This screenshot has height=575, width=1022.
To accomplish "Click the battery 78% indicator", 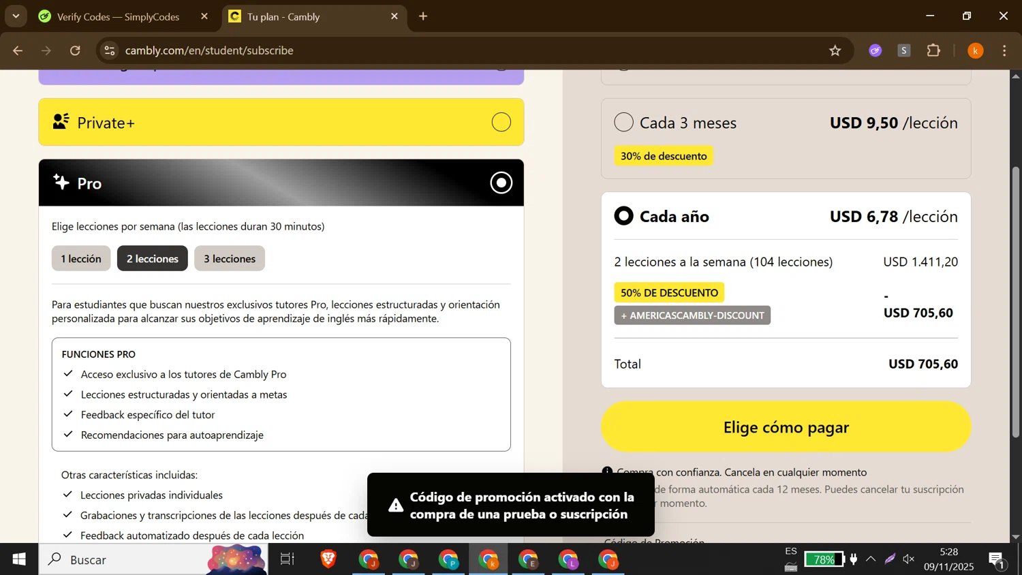I will point(824,559).
